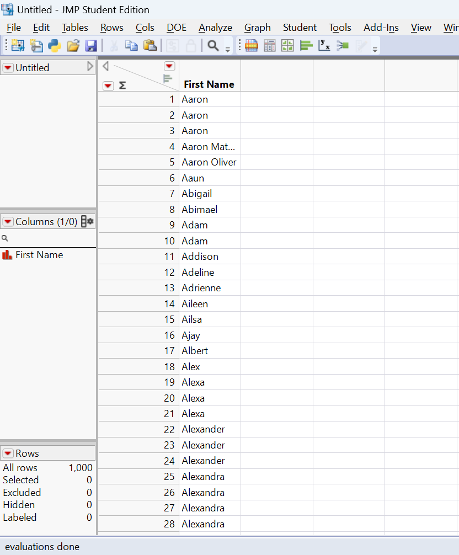
Task: Click the Search magnifier toolbar icon
Action: (x=213, y=46)
